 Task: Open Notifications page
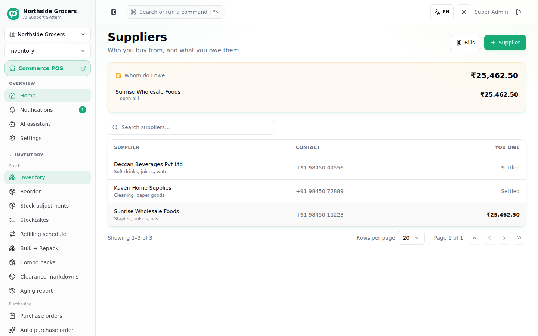pos(47,110)
